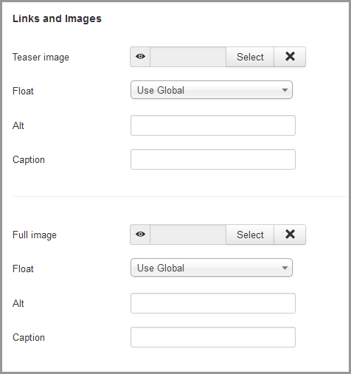This screenshot has height=374, width=351.
Task: Open Select dialog for Full image
Action: [250, 235]
